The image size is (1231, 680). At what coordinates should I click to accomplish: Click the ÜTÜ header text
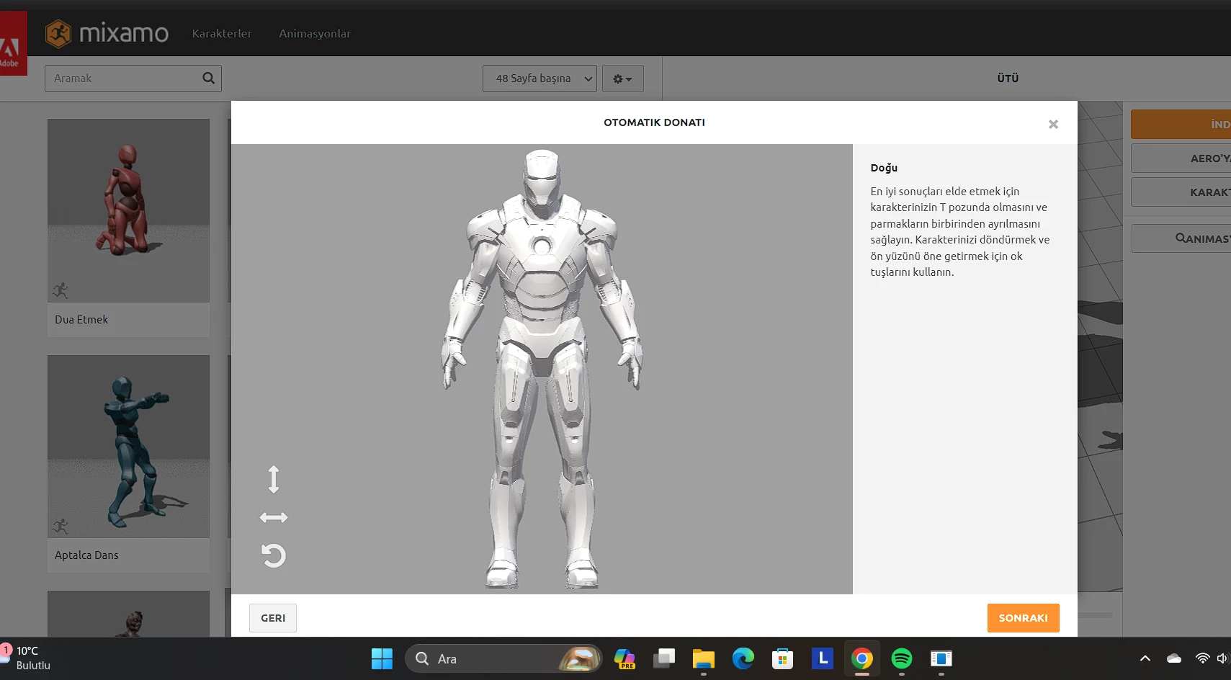pyautogui.click(x=1008, y=78)
